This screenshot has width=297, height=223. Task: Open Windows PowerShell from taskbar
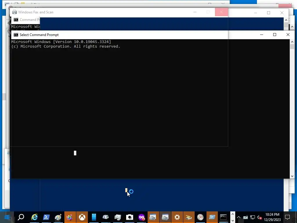(x=46, y=217)
